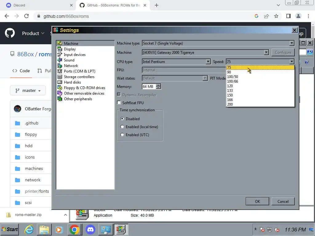The image size is (315, 236).
Task: Click the Memory value field
Action: [149, 86]
